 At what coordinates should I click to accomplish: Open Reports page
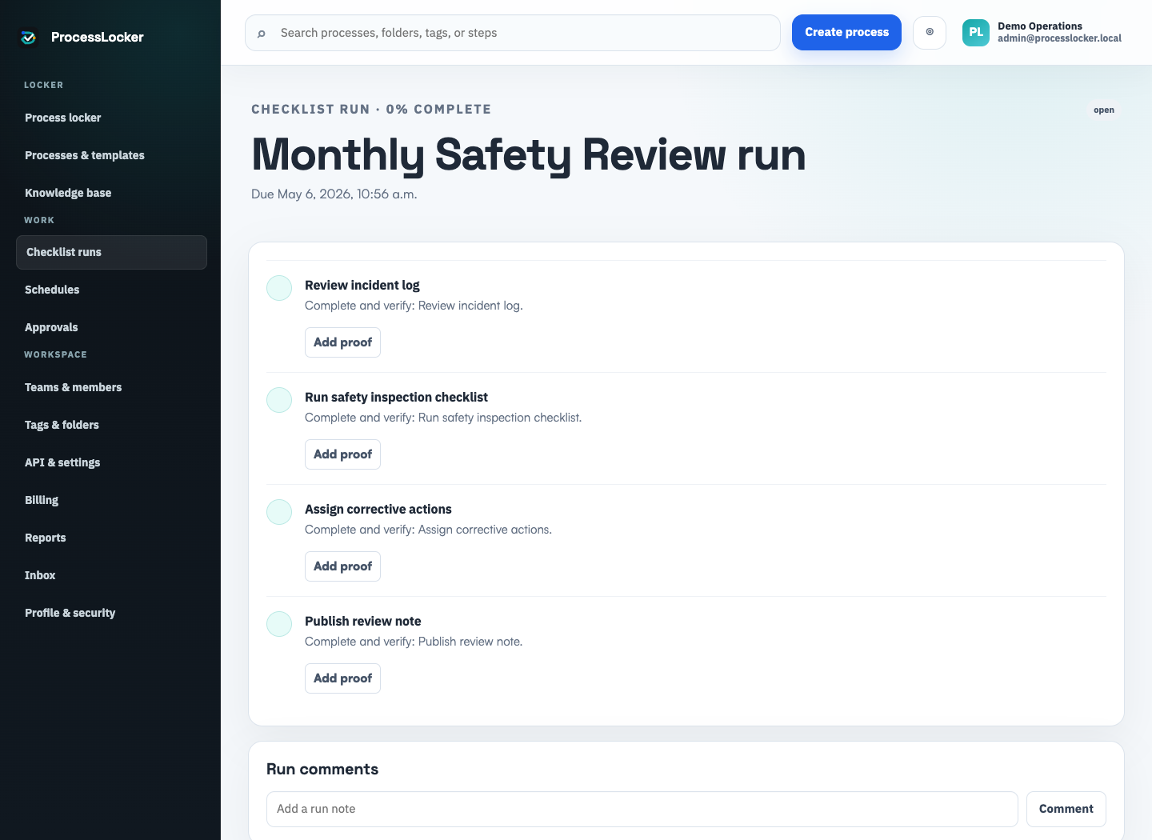(x=111, y=538)
